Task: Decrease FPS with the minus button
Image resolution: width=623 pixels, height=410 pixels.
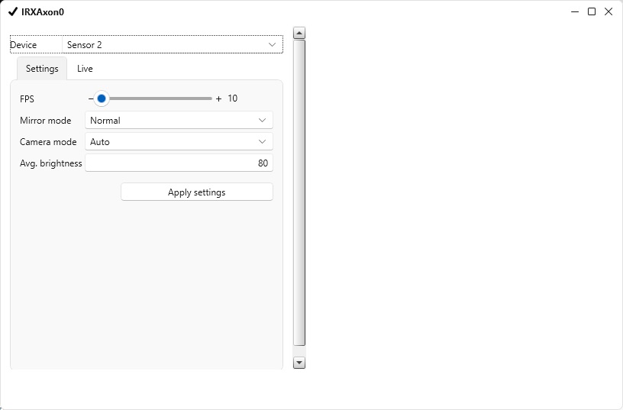Action: click(x=91, y=98)
